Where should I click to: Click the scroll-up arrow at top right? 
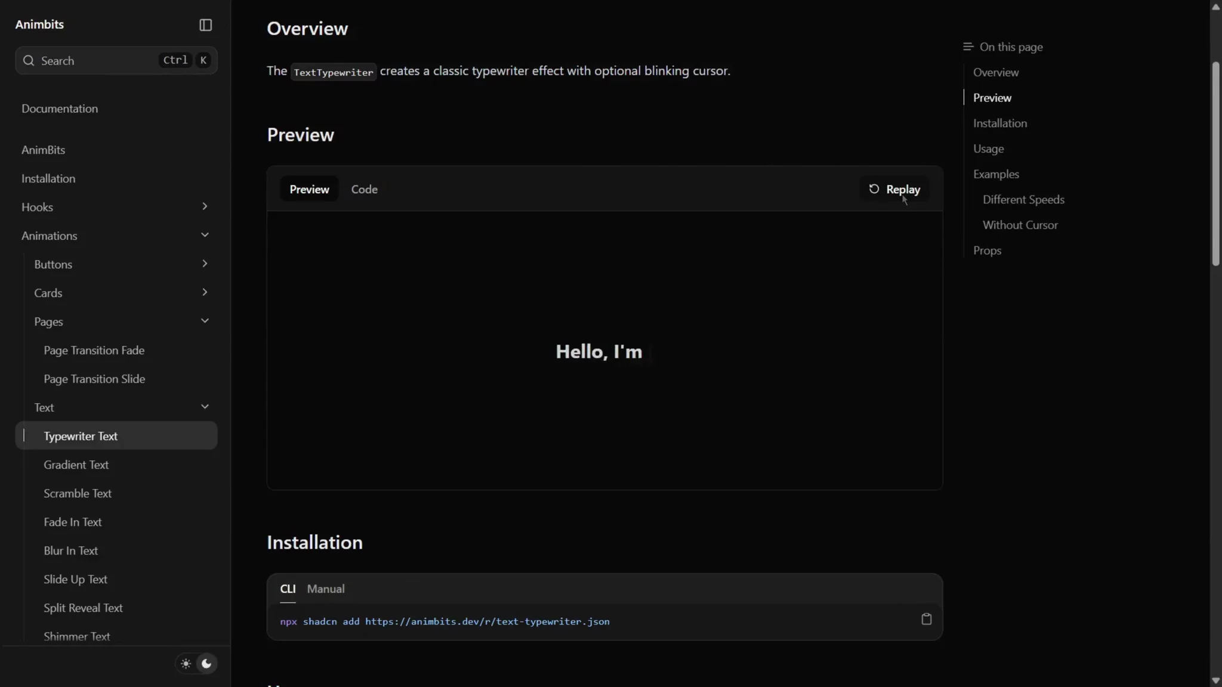1216,6
